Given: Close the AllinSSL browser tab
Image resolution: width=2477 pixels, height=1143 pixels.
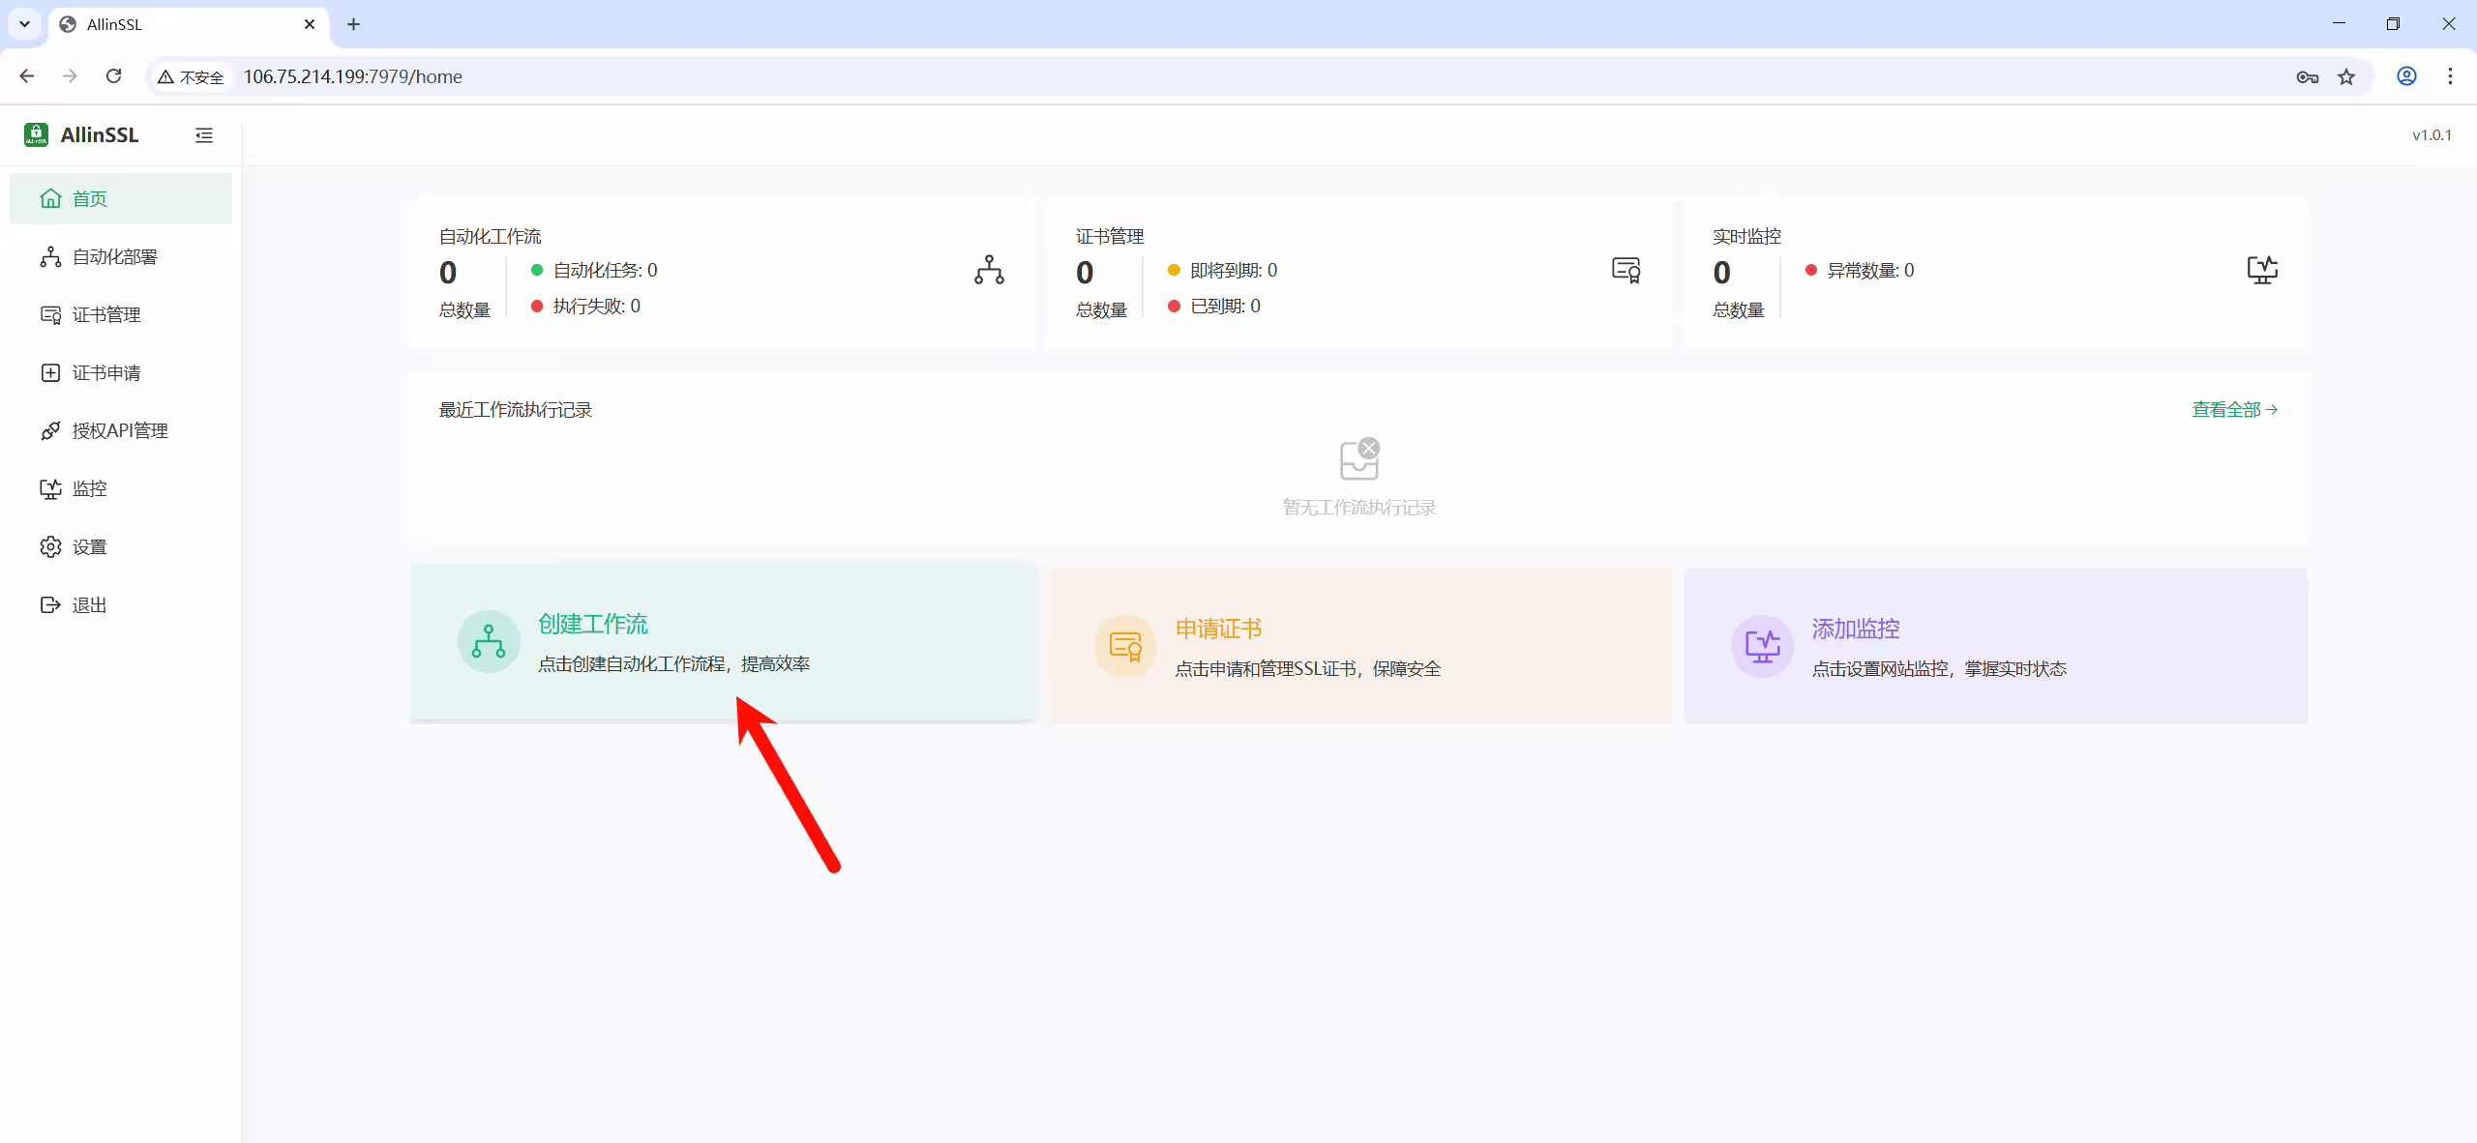Looking at the screenshot, I should (x=310, y=24).
